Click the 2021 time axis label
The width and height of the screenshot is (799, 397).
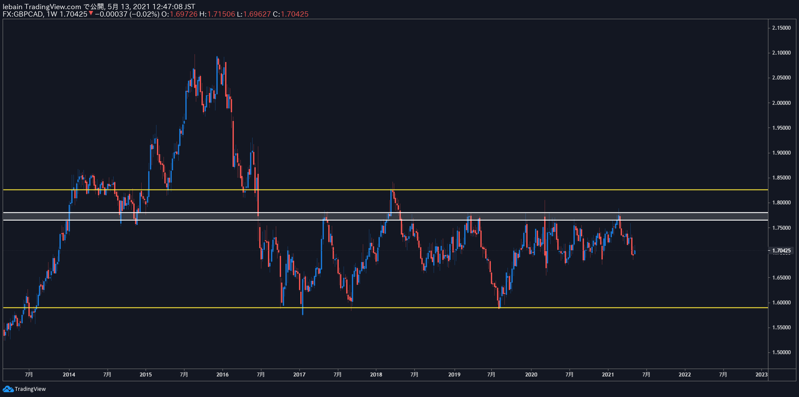coord(608,374)
